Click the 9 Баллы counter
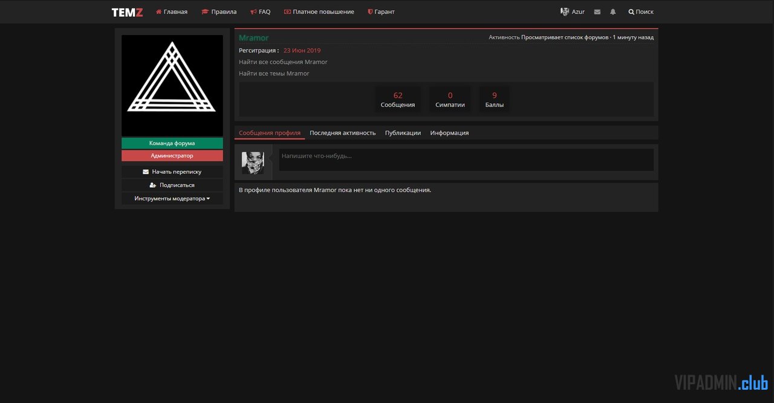The width and height of the screenshot is (774, 403). click(495, 100)
